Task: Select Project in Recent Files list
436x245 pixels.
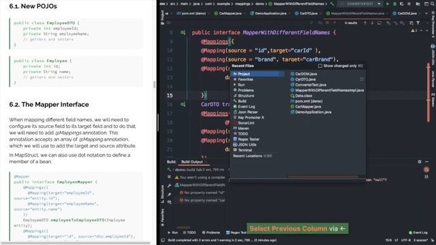Action: (258, 74)
